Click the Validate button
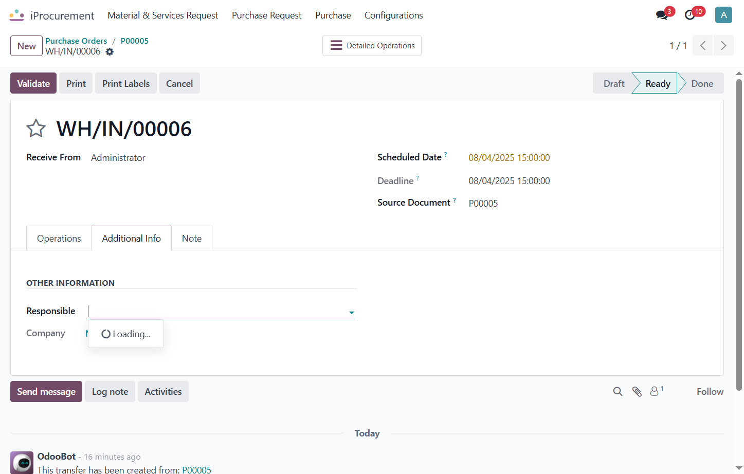744x474 pixels. [33, 83]
